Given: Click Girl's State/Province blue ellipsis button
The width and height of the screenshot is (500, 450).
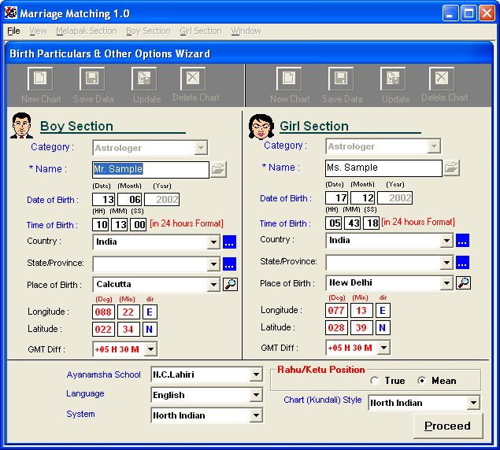Looking at the screenshot, I should pyautogui.click(x=462, y=262).
